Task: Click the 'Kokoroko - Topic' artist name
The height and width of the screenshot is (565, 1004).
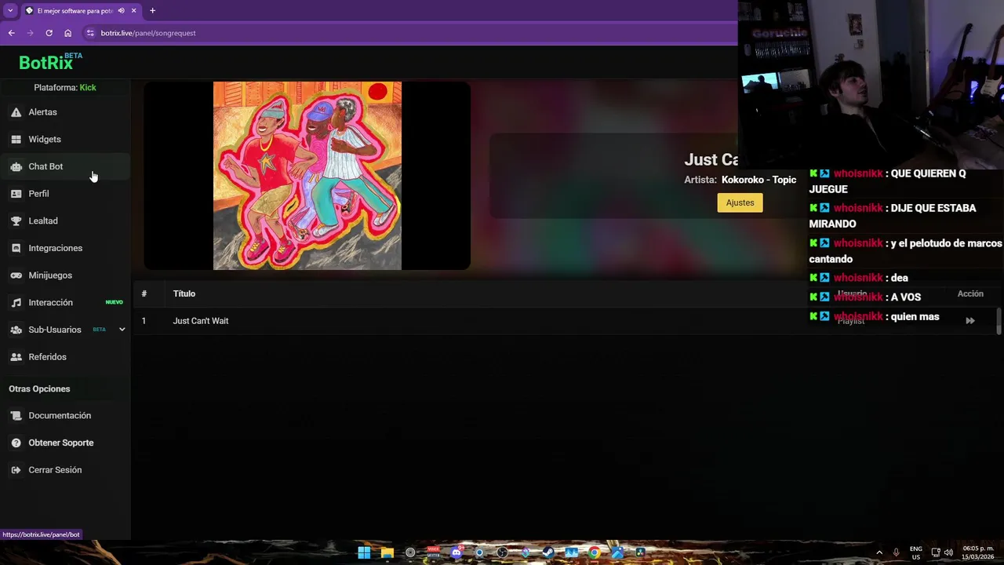Action: tap(758, 180)
